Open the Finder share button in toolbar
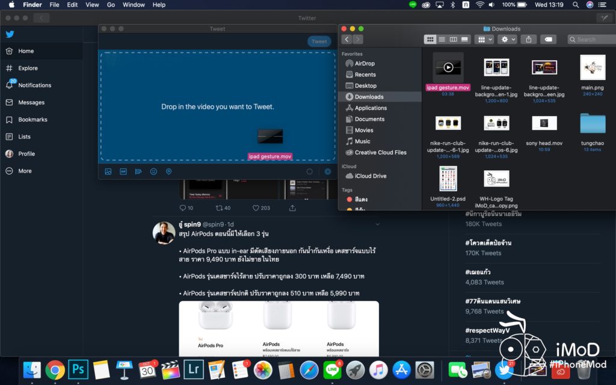 coord(528,39)
